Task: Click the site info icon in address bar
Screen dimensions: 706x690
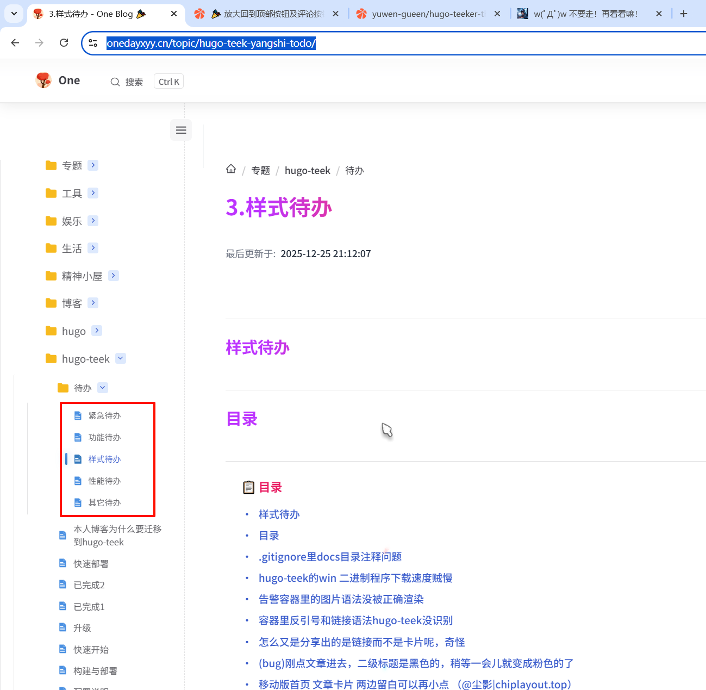Action: tap(93, 43)
